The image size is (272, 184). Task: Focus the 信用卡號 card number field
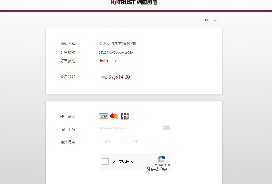click(130, 129)
